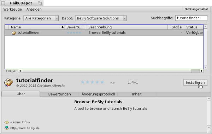Click the Nicht angemeldet login status
The width and height of the screenshot is (212, 134).
tap(196, 9)
